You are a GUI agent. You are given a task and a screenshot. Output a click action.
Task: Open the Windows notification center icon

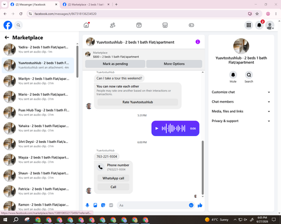tap(274, 220)
